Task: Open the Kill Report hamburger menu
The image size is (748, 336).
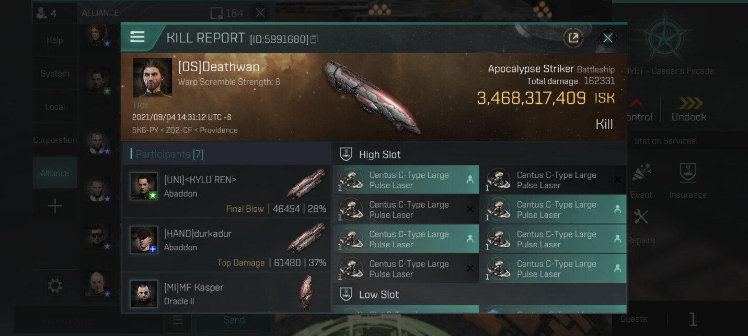Action: [x=137, y=37]
